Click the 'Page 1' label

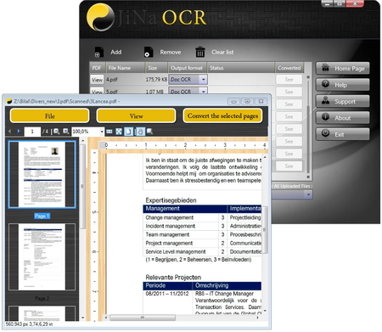(x=42, y=216)
